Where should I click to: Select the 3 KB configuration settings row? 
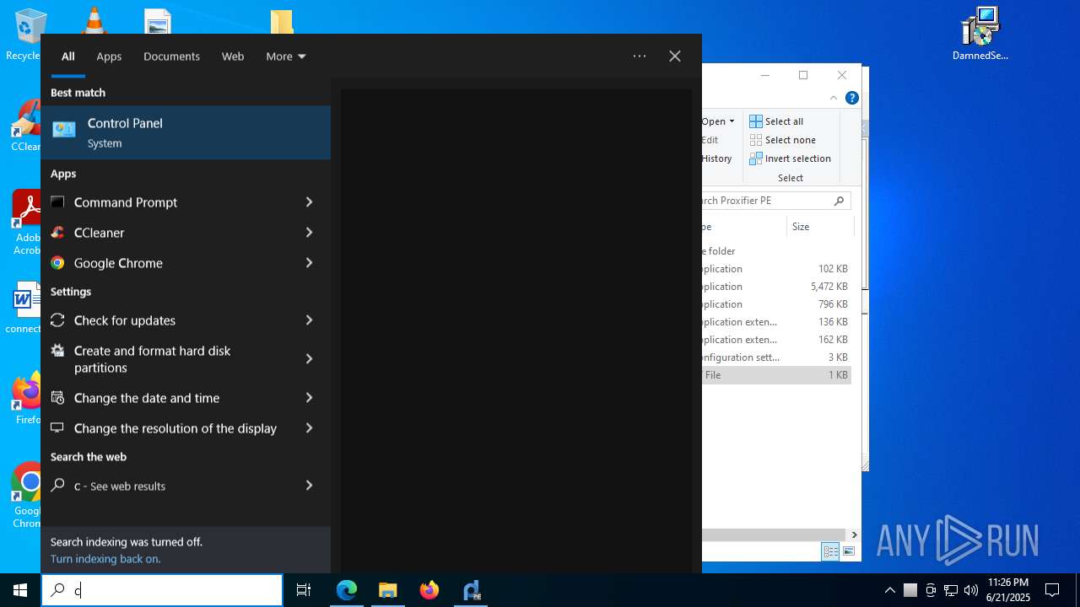(x=776, y=357)
